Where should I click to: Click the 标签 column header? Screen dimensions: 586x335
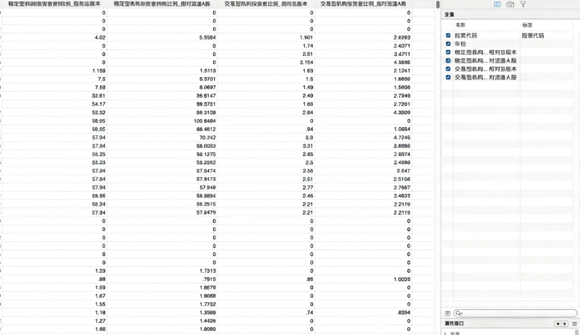pyautogui.click(x=528, y=25)
